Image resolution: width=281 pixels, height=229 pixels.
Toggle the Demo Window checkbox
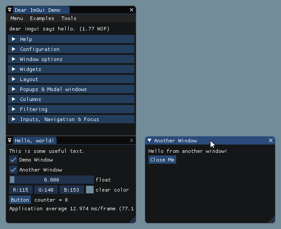click(13, 160)
